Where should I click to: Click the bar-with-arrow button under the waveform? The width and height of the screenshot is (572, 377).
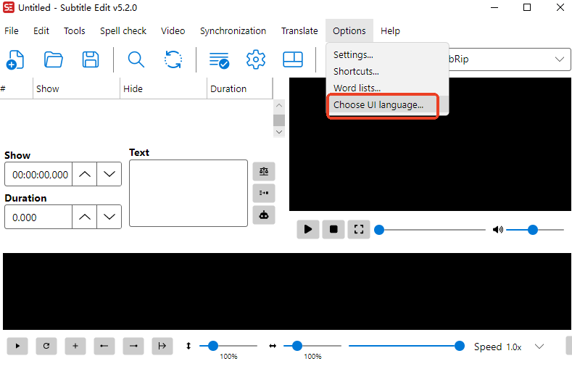pyautogui.click(x=162, y=346)
